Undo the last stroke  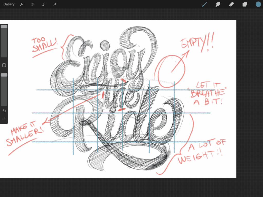[x=4, y=111]
